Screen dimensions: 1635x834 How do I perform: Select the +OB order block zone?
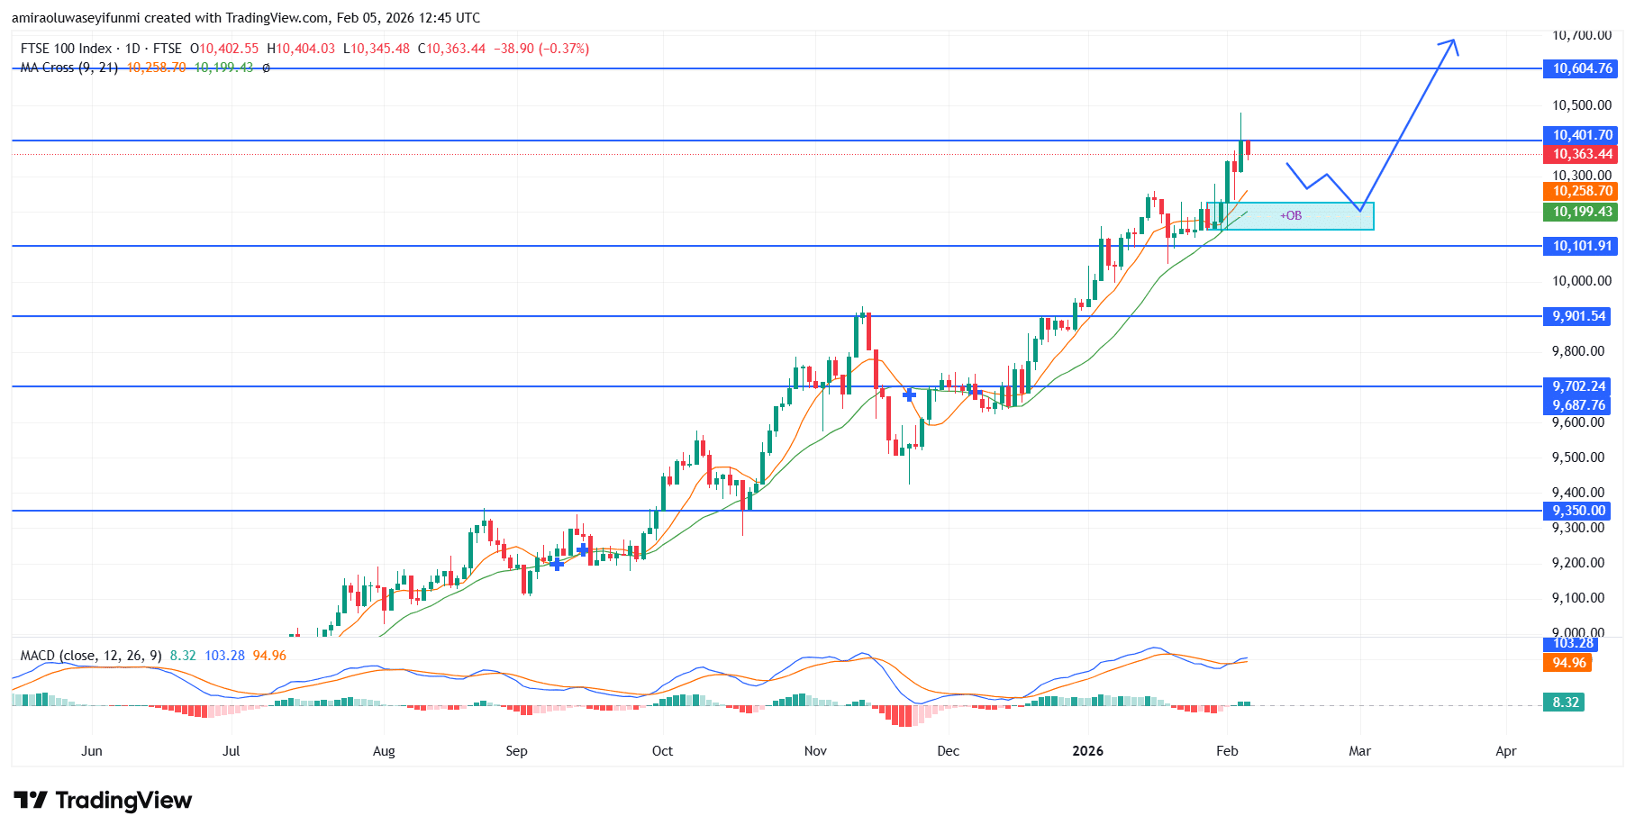coord(1293,216)
